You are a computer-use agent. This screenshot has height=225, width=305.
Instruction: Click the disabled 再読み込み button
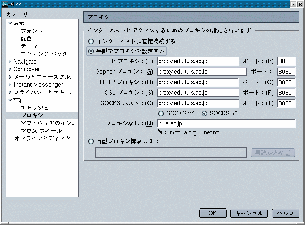tap(273, 153)
